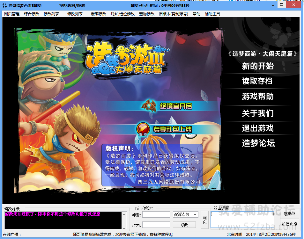Visit 造梦论坛 from game menu
The width and height of the screenshot is (304, 239).
tap(258, 143)
